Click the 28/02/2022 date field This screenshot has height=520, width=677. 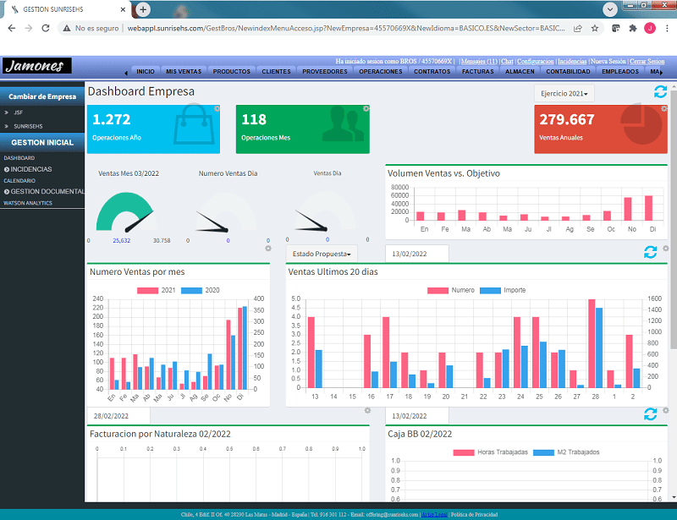pyautogui.click(x=118, y=415)
